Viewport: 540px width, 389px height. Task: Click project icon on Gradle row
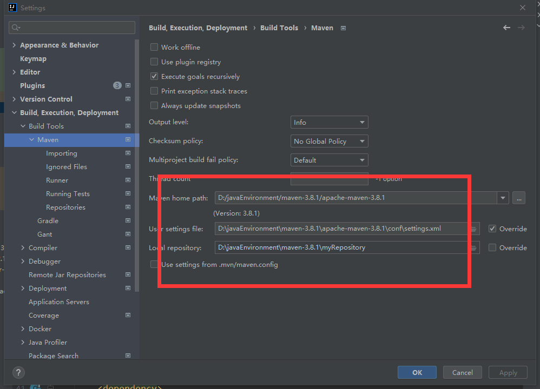coord(128,221)
